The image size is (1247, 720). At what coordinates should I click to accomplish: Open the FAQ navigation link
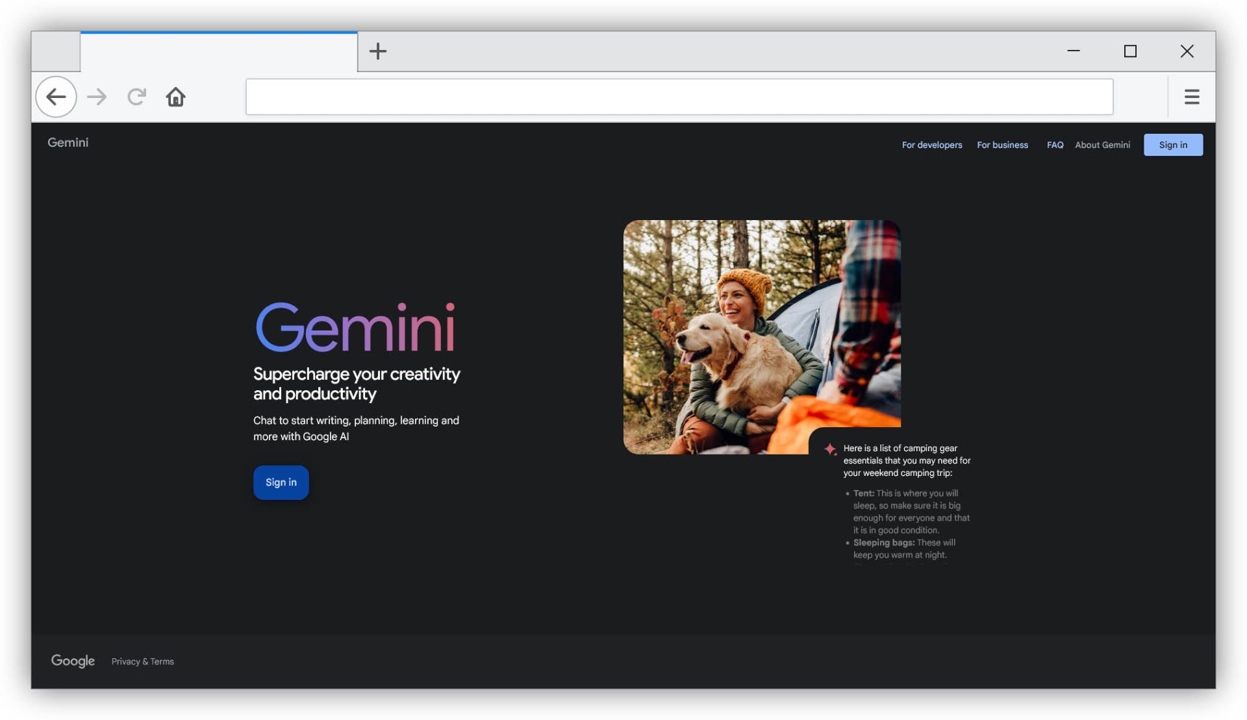click(1055, 145)
